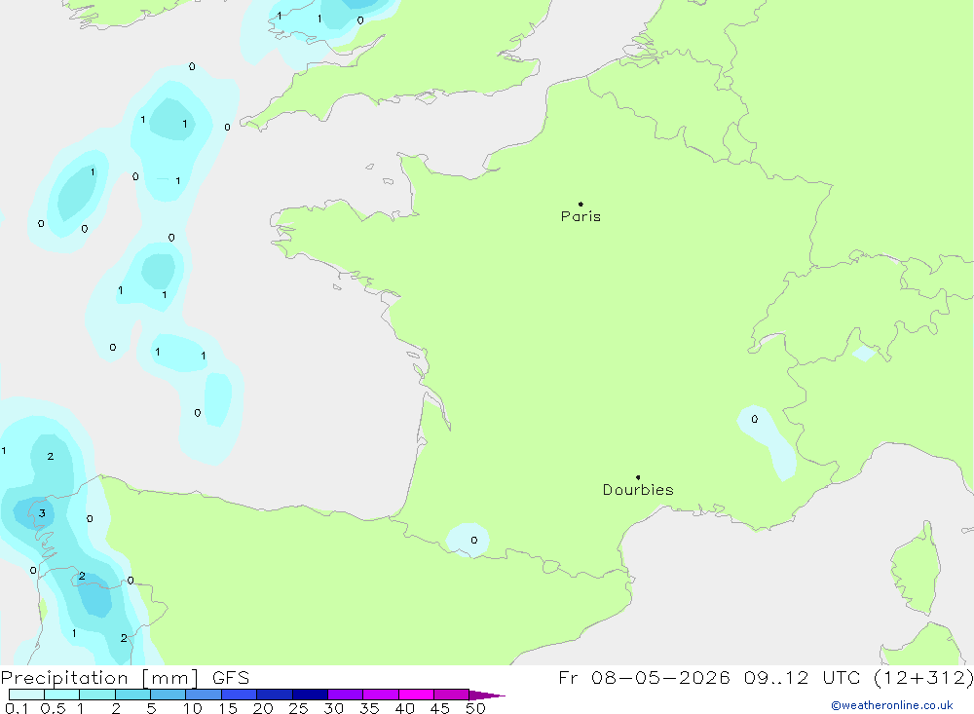This screenshot has width=974, height=714.
Task: Pick the 20–25 mm legend swatch
Action: coord(275,695)
